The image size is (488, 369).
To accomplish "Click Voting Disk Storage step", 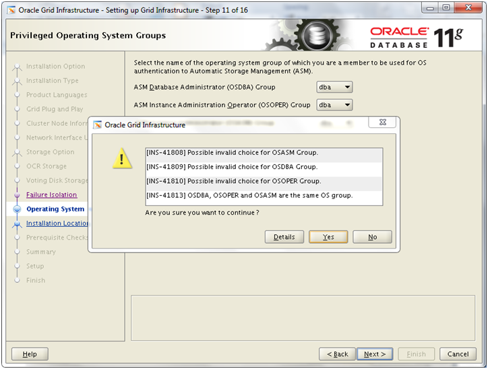I will pos(57,180).
